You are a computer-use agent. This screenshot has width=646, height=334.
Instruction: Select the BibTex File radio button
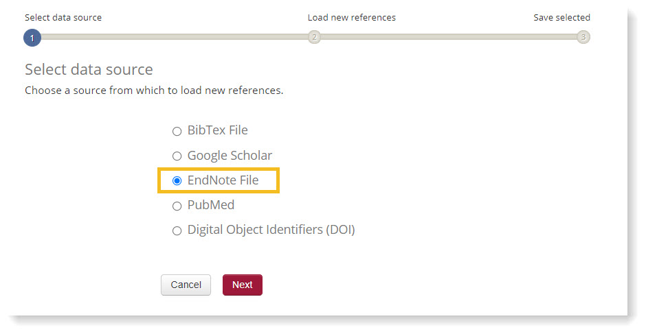pos(177,131)
